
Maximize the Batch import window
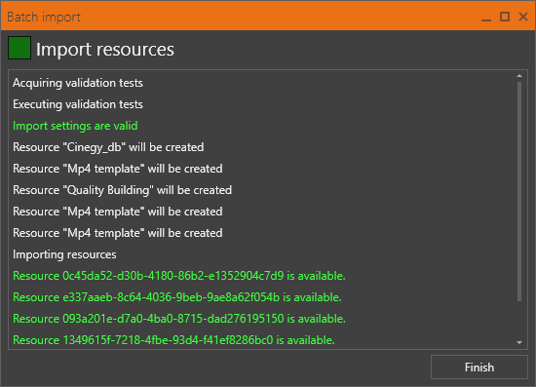(505, 17)
